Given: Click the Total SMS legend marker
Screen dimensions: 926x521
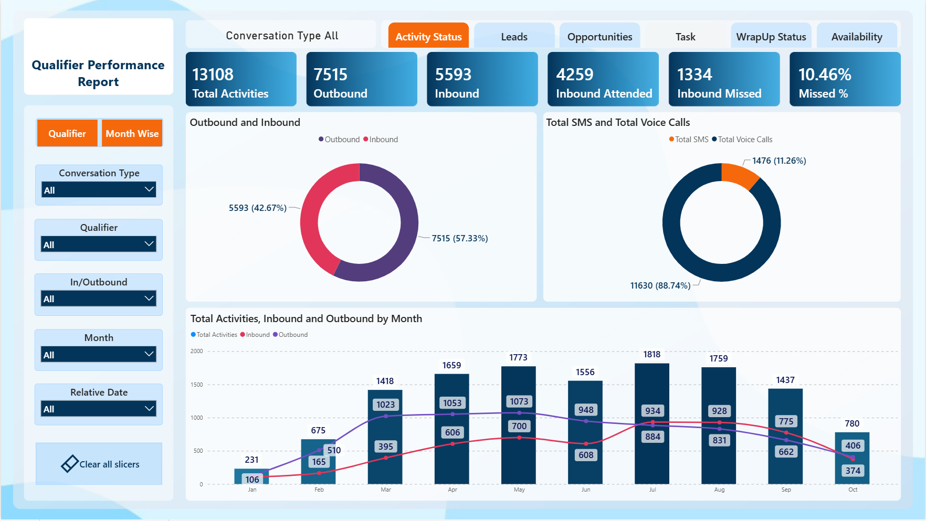Looking at the screenshot, I should 671,139.
